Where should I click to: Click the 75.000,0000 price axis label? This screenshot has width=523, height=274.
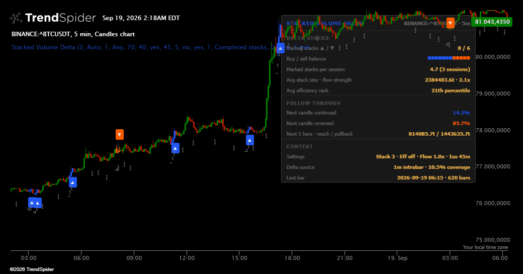[x=493, y=240]
